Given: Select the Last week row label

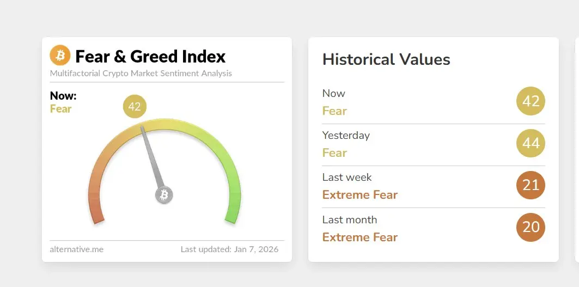Looking at the screenshot, I should pos(347,178).
